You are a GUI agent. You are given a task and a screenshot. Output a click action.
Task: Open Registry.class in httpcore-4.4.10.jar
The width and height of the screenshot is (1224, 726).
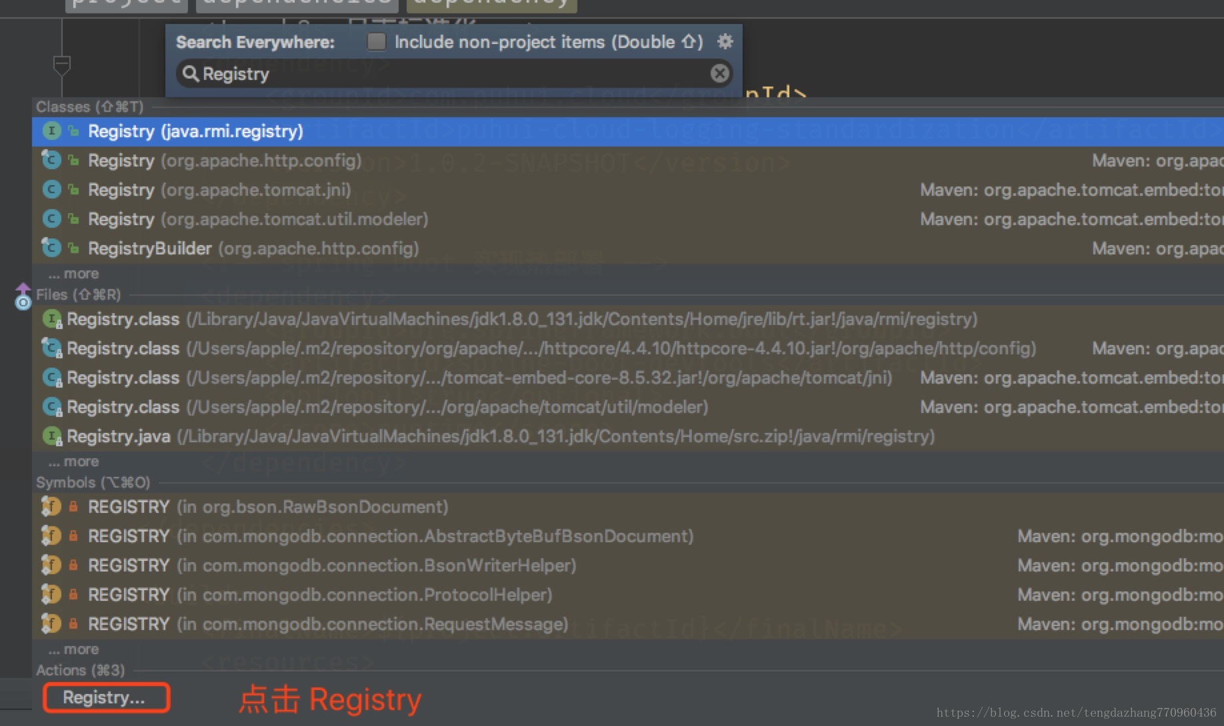627,348
